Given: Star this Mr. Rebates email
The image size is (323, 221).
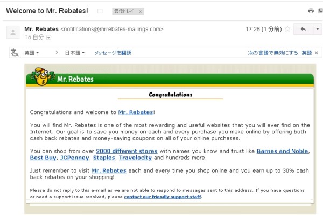Looking at the screenshot, I should pyautogui.click(x=287, y=29).
